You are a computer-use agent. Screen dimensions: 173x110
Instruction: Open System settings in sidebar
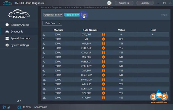19,45
